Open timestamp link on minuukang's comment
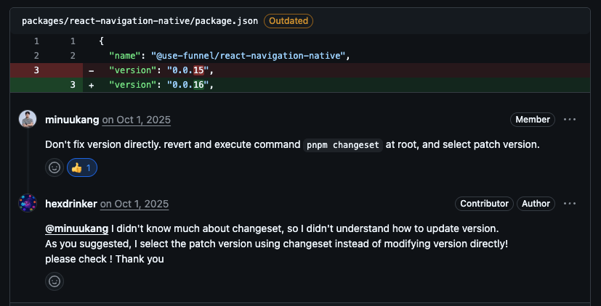This screenshot has height=306, width=601. coord(136,120)
